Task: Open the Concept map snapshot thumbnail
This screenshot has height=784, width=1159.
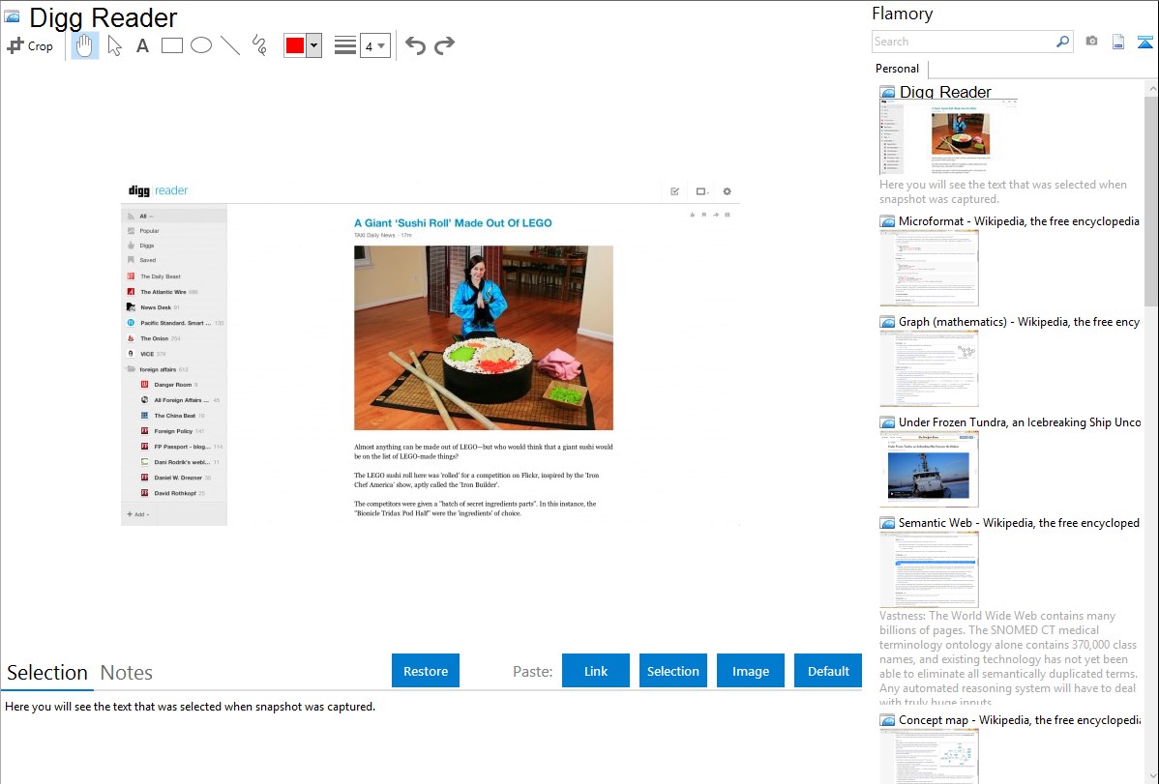Action: (x=929, y=756)
